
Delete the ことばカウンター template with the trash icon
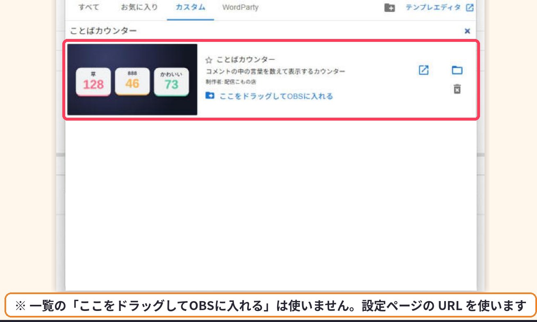[x=457, y=89]
